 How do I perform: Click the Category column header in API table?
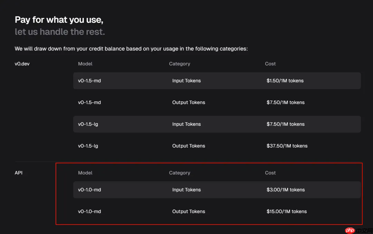[180, 173]
